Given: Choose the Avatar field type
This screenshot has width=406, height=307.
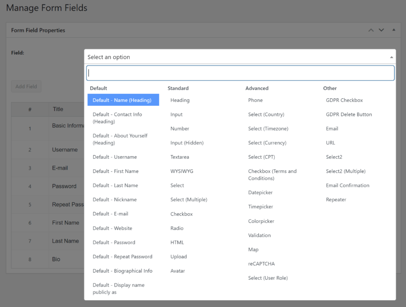Looking at the screenshot, I should (x=178, y=271).
